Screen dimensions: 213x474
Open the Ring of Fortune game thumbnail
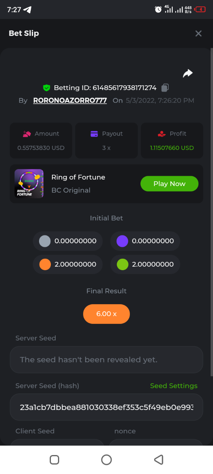(x=29, y=184)
